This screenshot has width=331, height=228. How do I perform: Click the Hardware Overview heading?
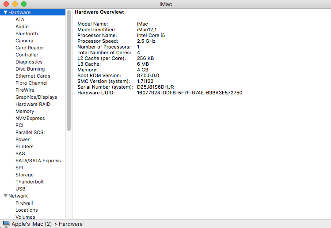[x=99, y=12]
